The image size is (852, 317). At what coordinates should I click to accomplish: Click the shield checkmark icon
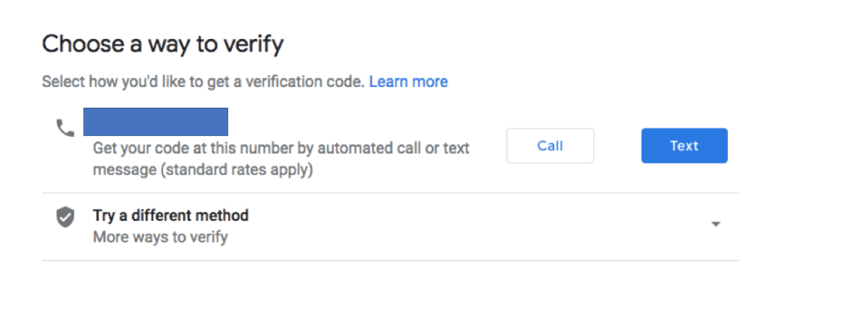pos(65,217)
